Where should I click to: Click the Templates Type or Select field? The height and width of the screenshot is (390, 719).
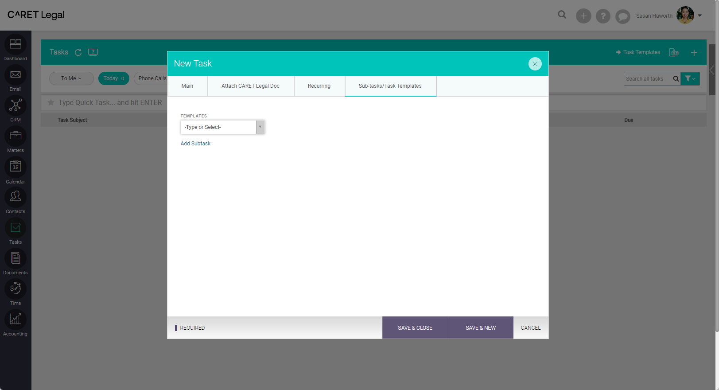point(218,127)
